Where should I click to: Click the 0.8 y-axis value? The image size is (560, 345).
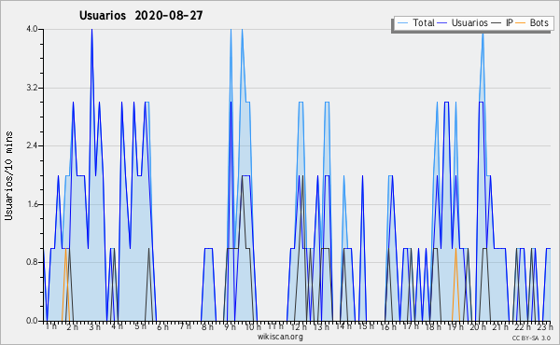pyautogui.click(x=32, y=263)
